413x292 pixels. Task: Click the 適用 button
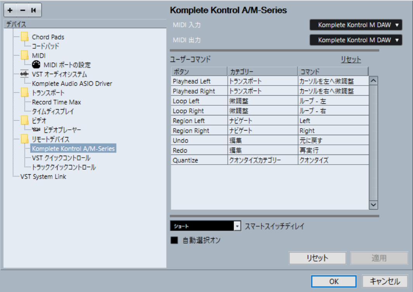point(379,258)
